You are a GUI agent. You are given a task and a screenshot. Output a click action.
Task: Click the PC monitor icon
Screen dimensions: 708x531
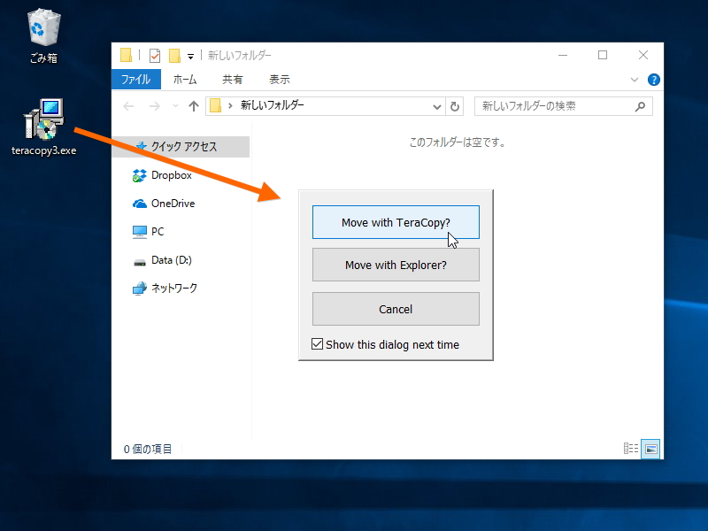click(x=140, y=232)
